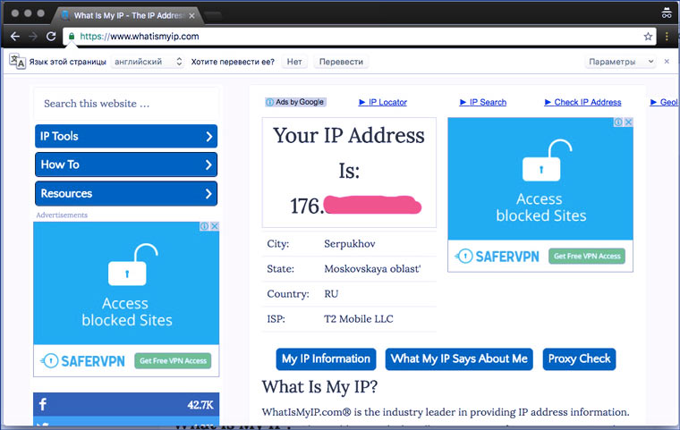Expand the Resources menu
Image resolution: width=680 pixels, height=430 pixels.
coord(126,193)
